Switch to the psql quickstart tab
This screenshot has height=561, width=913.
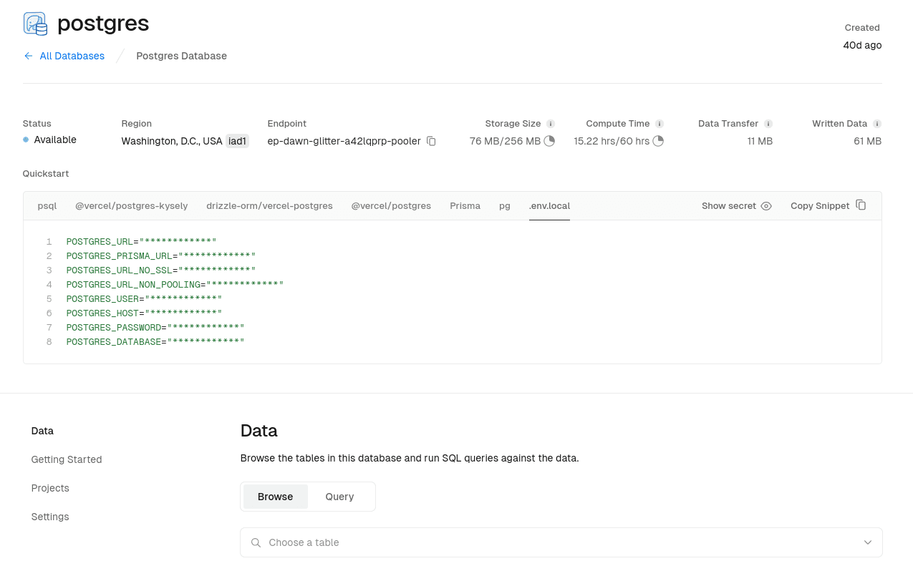47,206
